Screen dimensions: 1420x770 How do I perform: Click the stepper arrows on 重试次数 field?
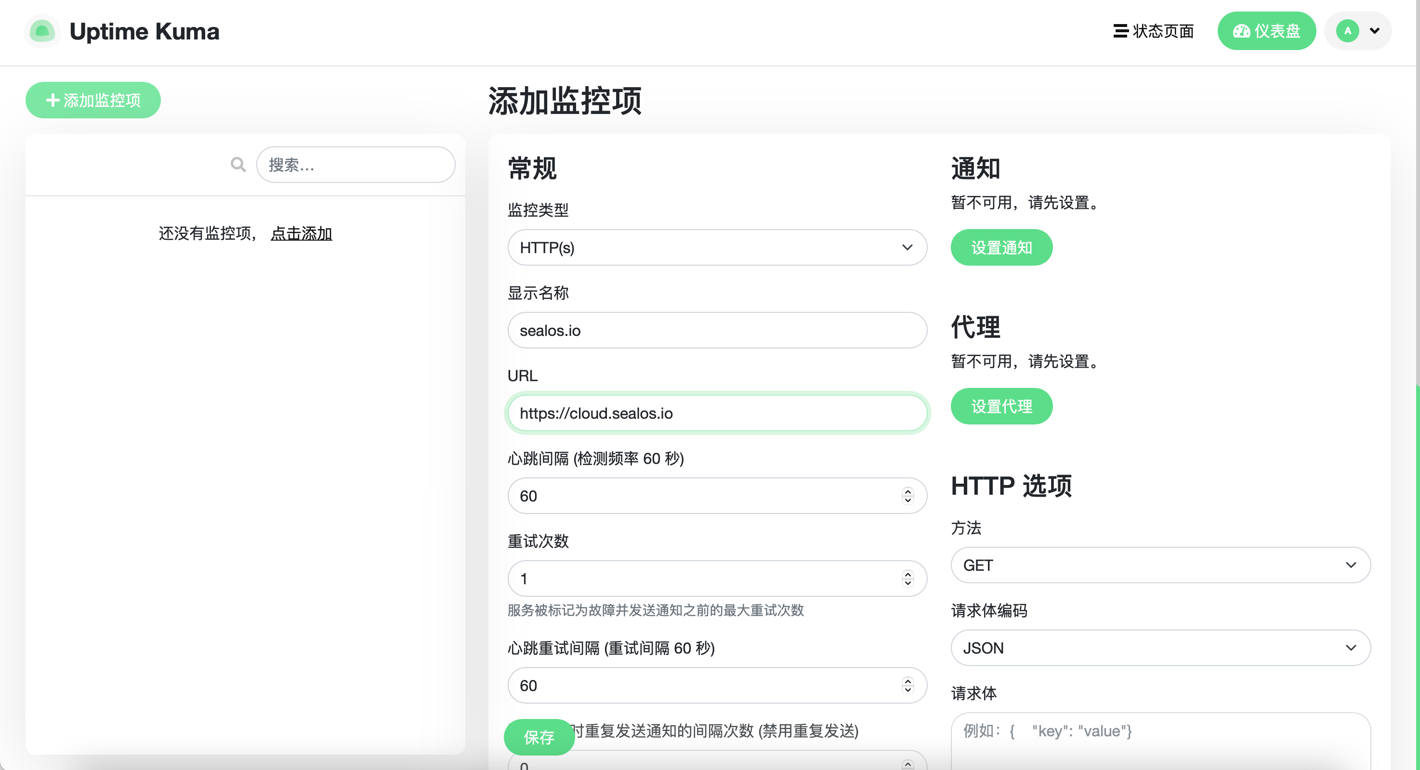(907, 578)
